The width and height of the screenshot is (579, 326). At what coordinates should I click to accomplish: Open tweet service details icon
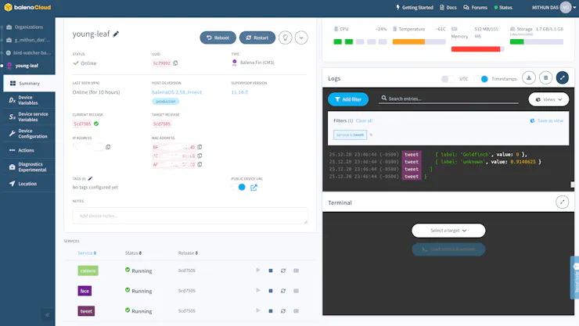tap(296, 311)
